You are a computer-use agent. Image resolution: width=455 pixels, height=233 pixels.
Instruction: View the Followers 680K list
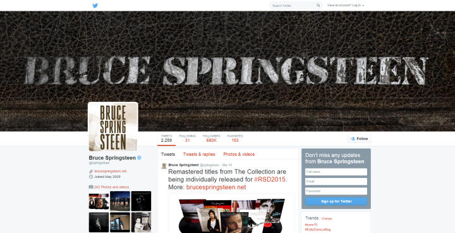[211, 139]
